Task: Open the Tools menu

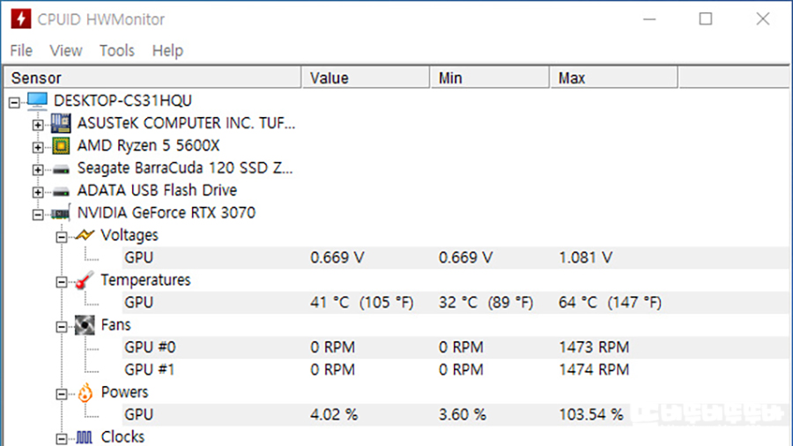Action: (x=117, y=50)
